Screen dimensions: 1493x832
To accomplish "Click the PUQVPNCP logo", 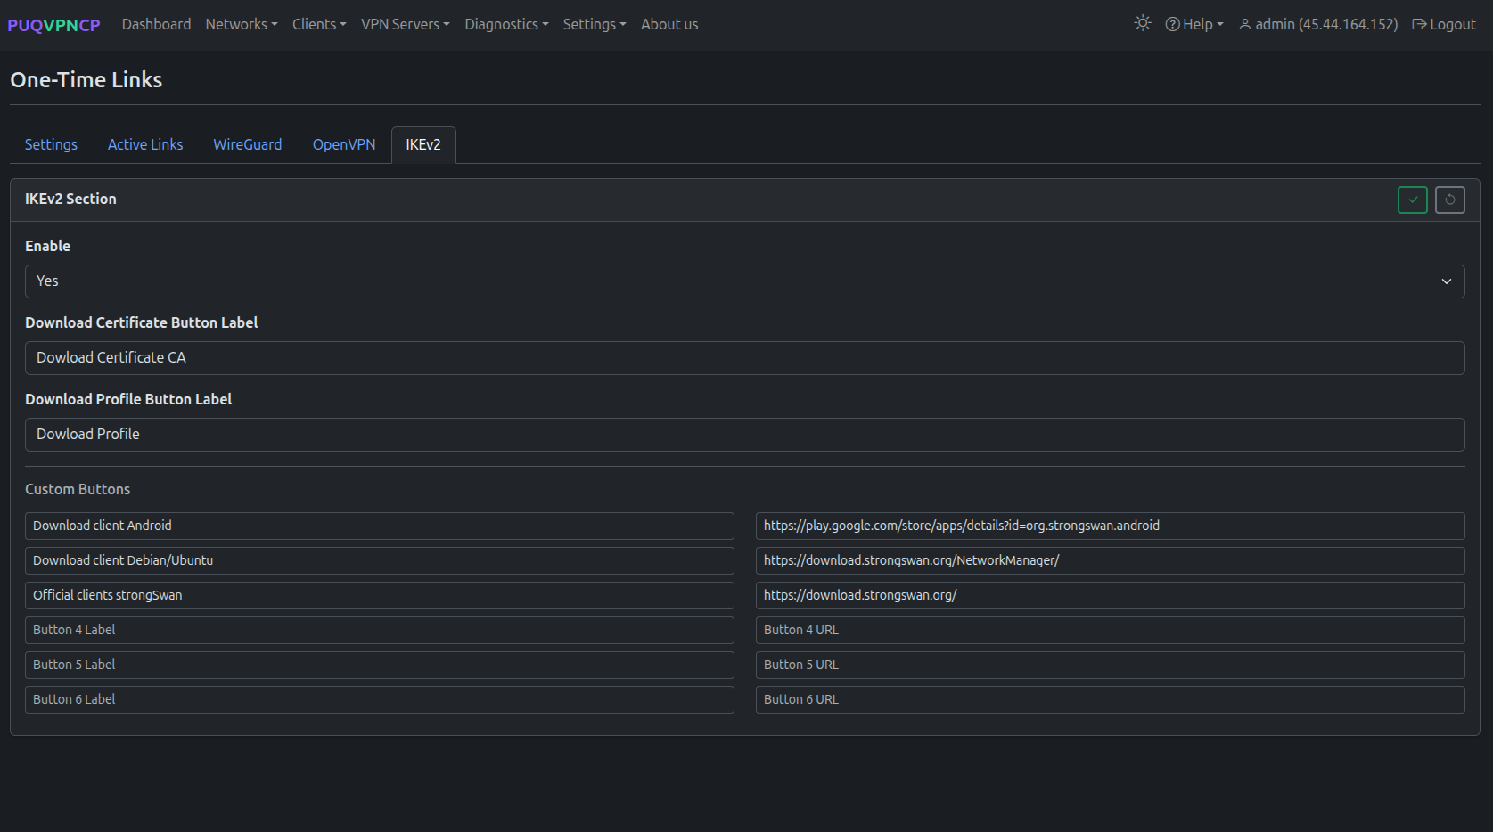I will point(53,25).
